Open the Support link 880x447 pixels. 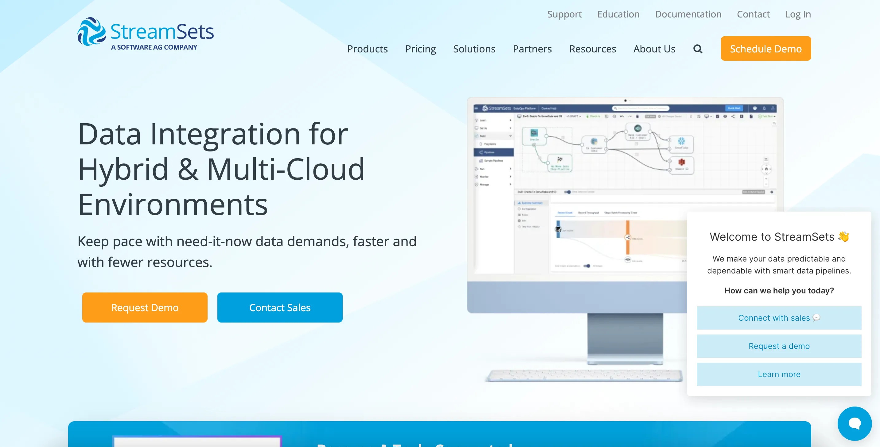(564, 14)
